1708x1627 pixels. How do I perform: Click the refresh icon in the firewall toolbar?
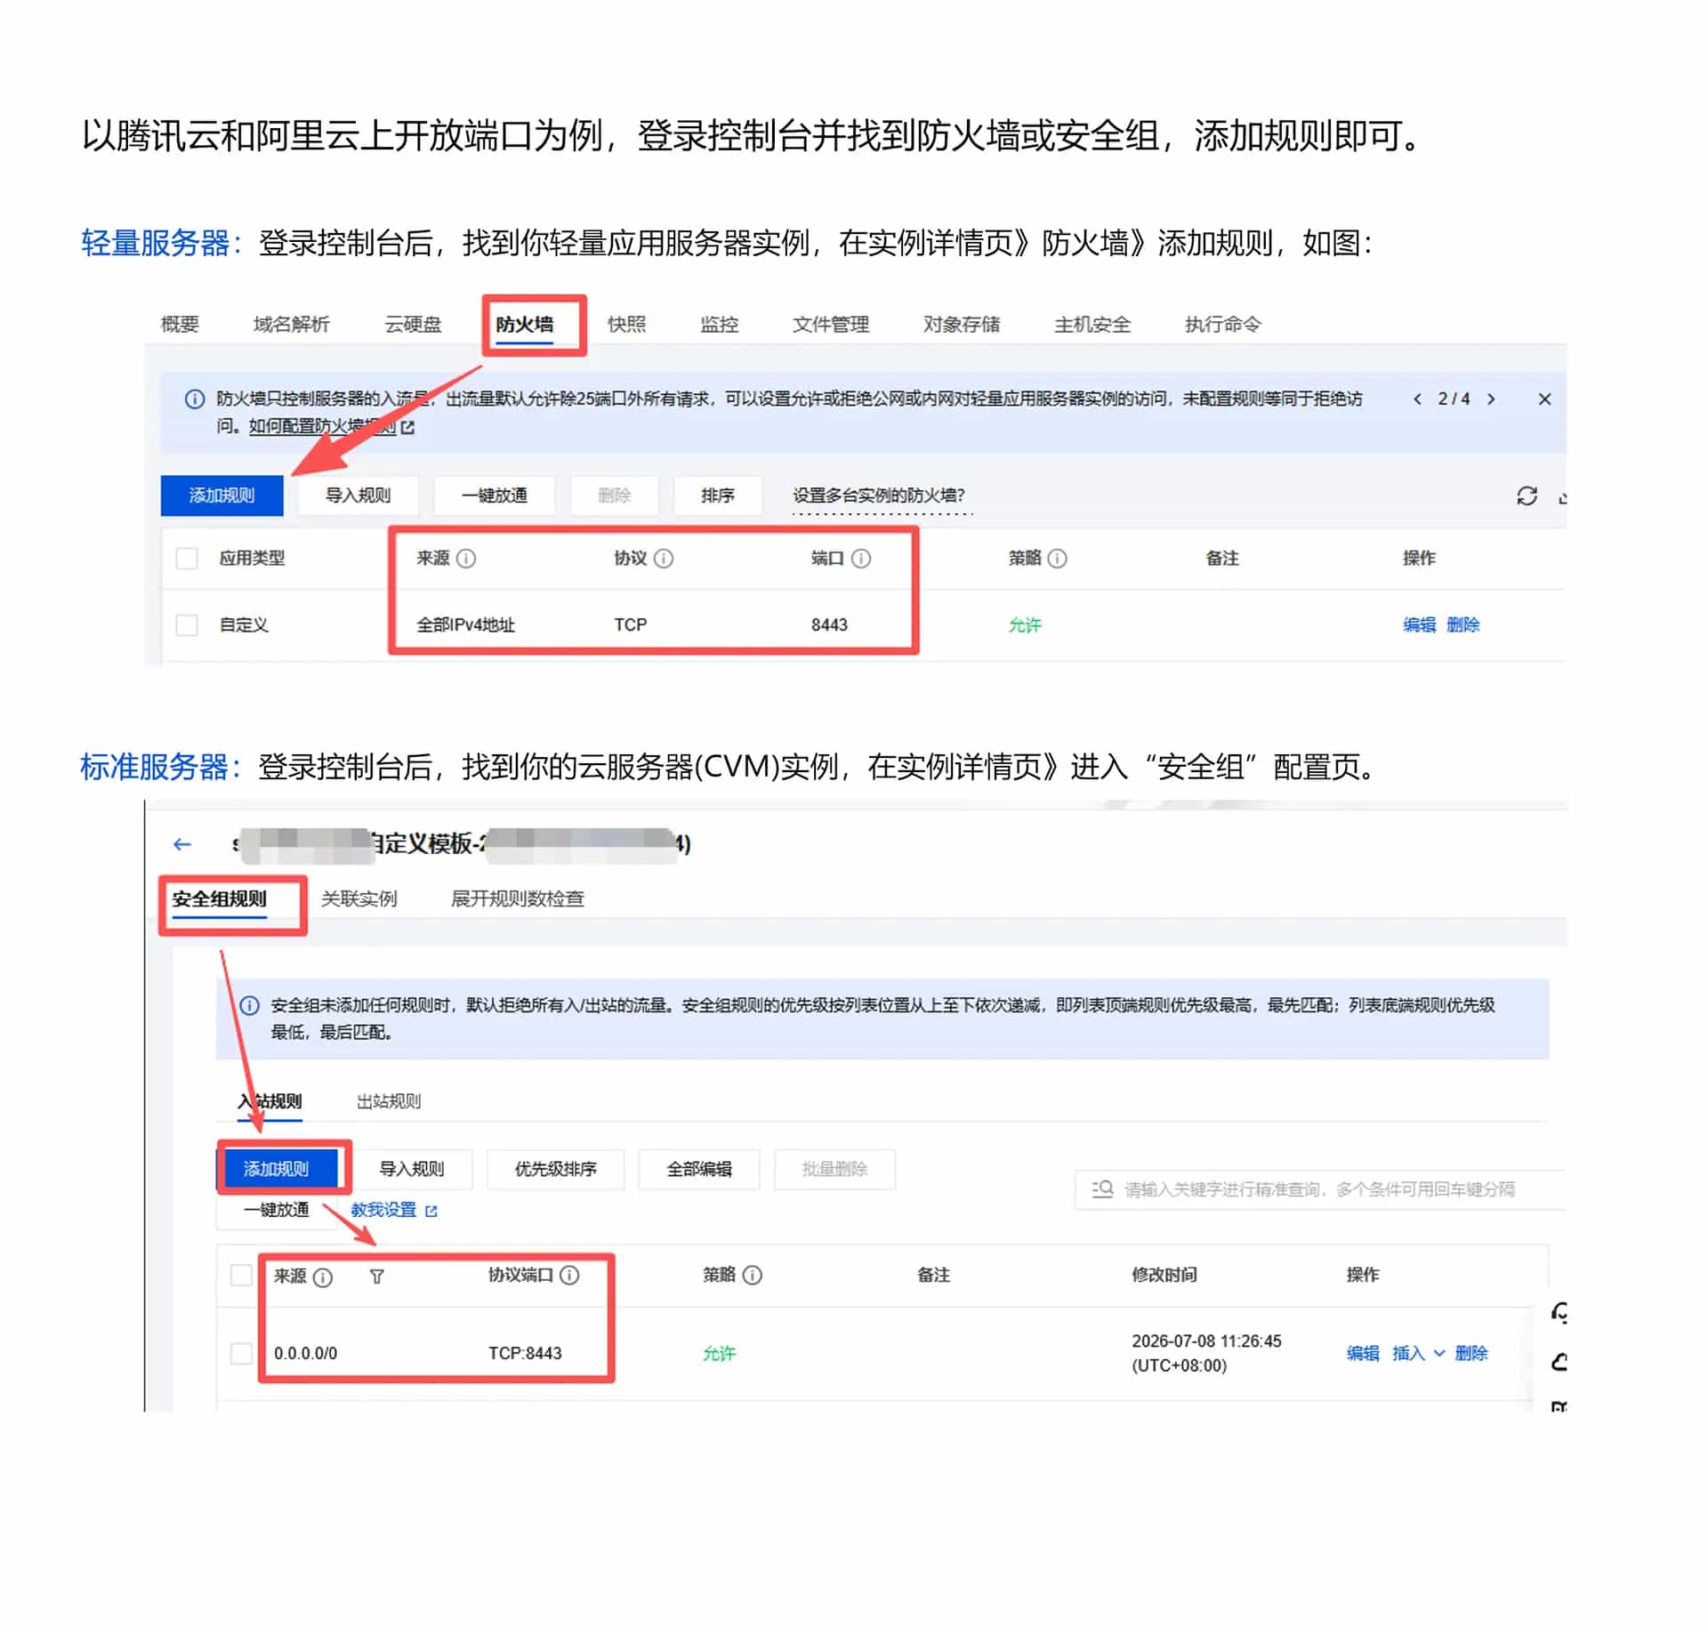pyautogui.click(x=1527, y=495)
